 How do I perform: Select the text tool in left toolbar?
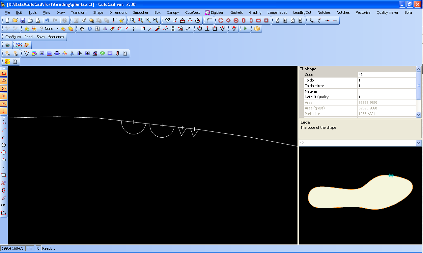point(4,183)
